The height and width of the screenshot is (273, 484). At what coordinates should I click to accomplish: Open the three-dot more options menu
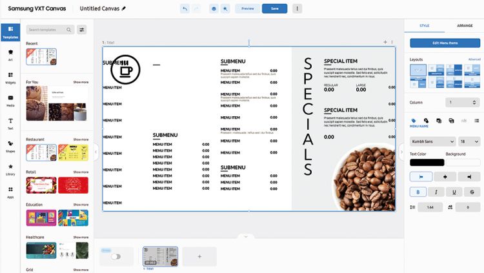[297, 9]
